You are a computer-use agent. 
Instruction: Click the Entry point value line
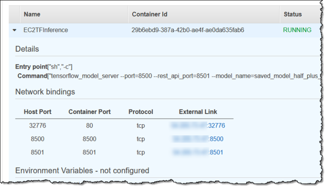pyautogui.click(x=44, y=67)
